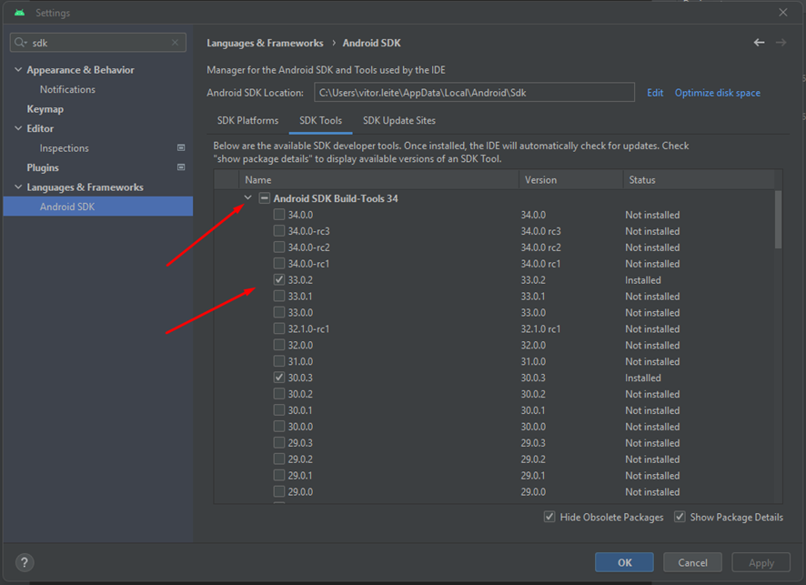Open the help question mark icon
This screenshot has width=806, height=585.
(25, 562)
